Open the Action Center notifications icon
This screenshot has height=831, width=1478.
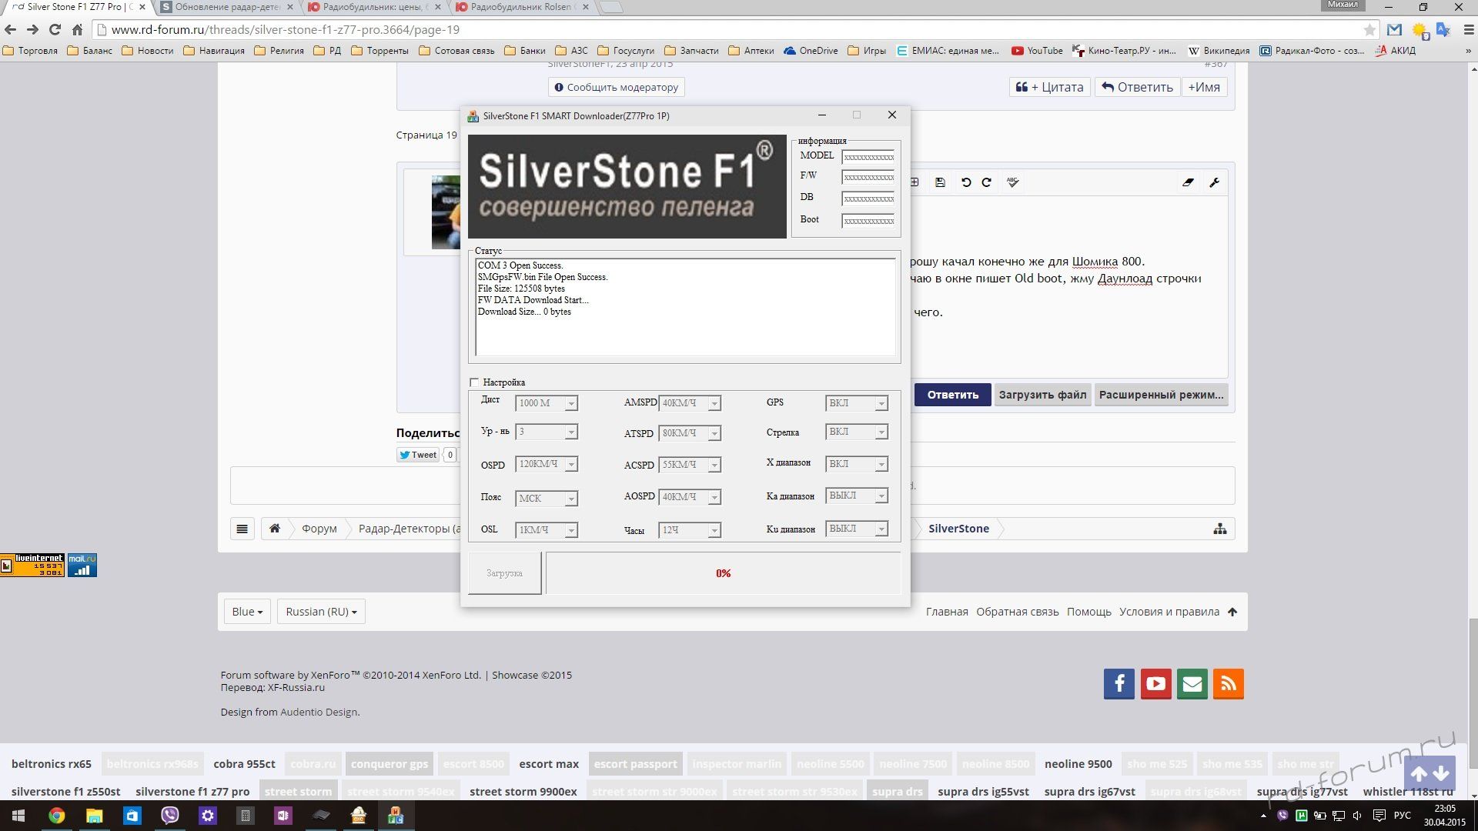point(1379,816)
